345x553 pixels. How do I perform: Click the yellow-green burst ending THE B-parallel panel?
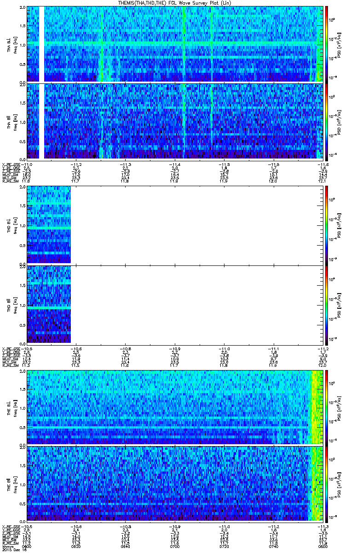click(x=317, y=483)
